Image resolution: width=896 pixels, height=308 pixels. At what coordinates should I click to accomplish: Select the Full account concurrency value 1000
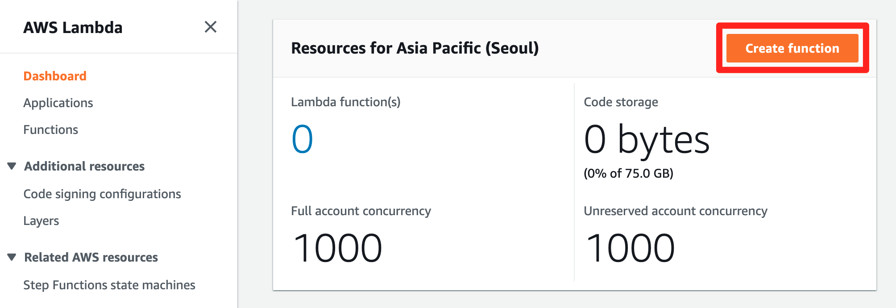[x=337, y=248]
